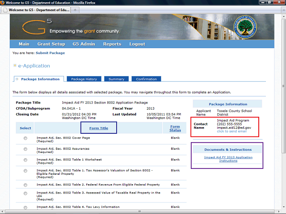Sort by the Form Status column link

point(175,128)
